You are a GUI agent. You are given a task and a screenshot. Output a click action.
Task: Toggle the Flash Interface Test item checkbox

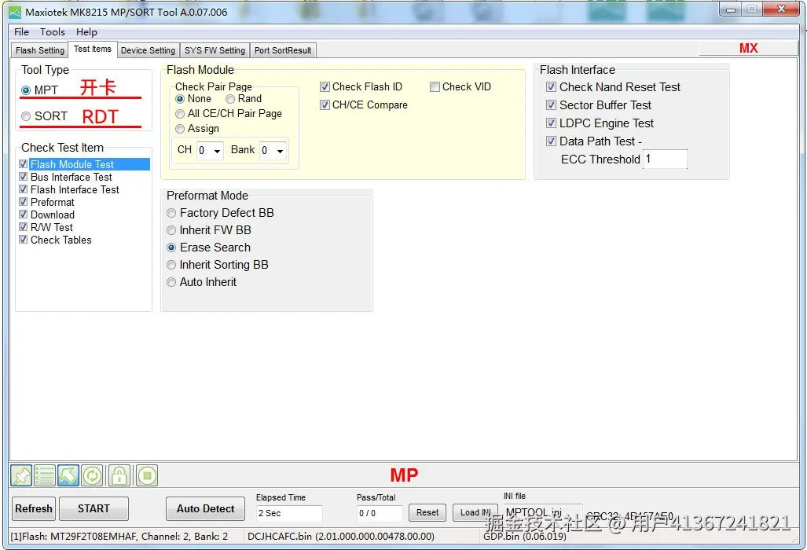point(23,189)
